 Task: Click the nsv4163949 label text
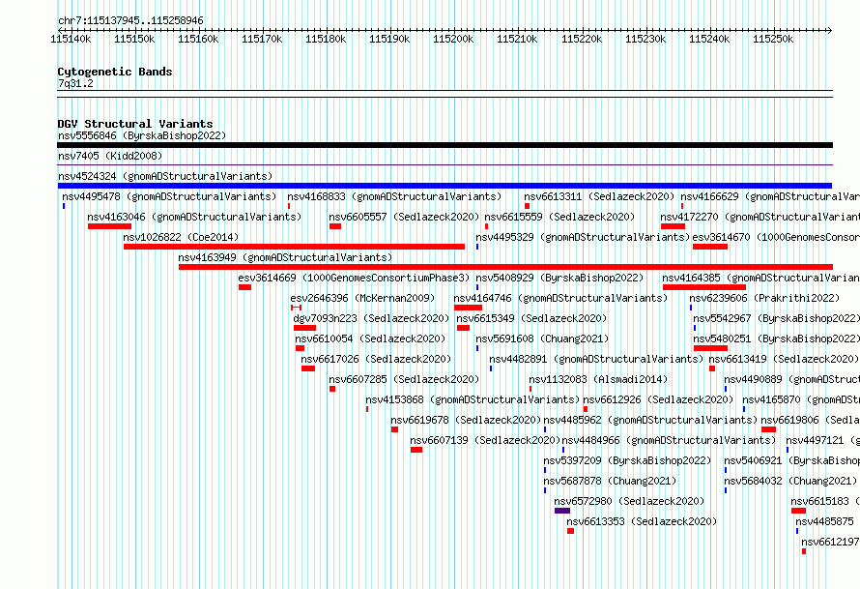(285, 257)
